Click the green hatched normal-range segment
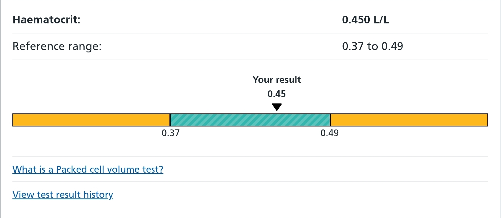This screenshot has height=218, width=501. click(250, 120)
